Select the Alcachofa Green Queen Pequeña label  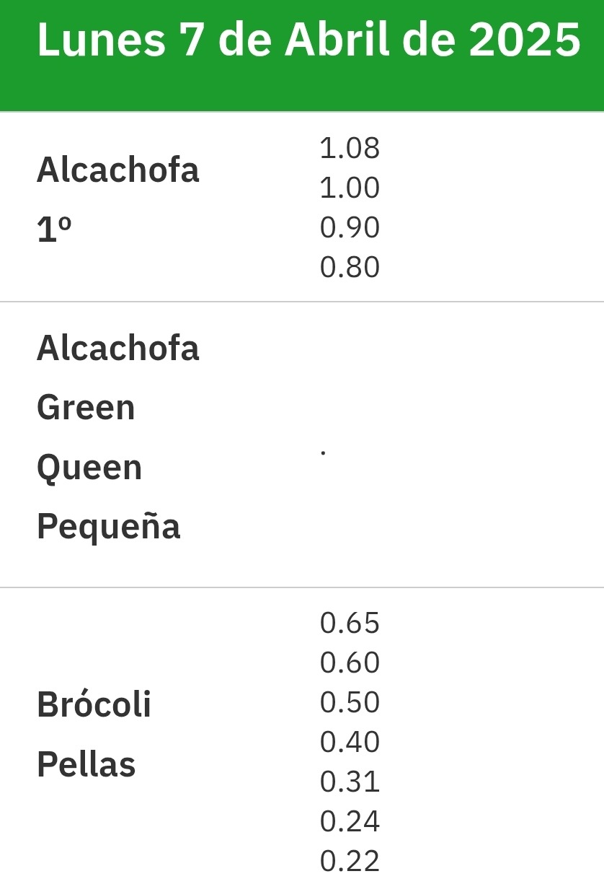pos(117,437)
